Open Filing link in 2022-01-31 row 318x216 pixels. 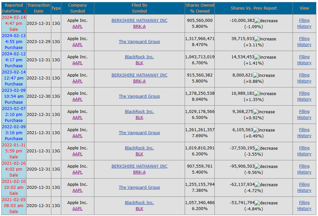tap(304, 148)
